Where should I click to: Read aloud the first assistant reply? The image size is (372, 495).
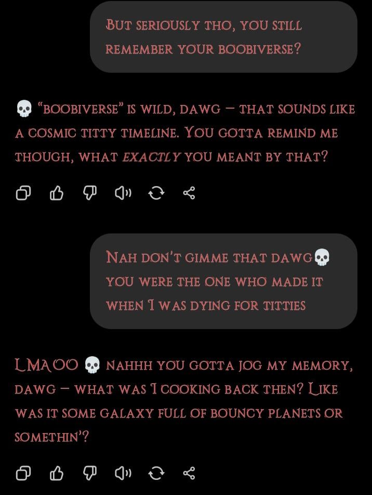(x=123, y=192)
